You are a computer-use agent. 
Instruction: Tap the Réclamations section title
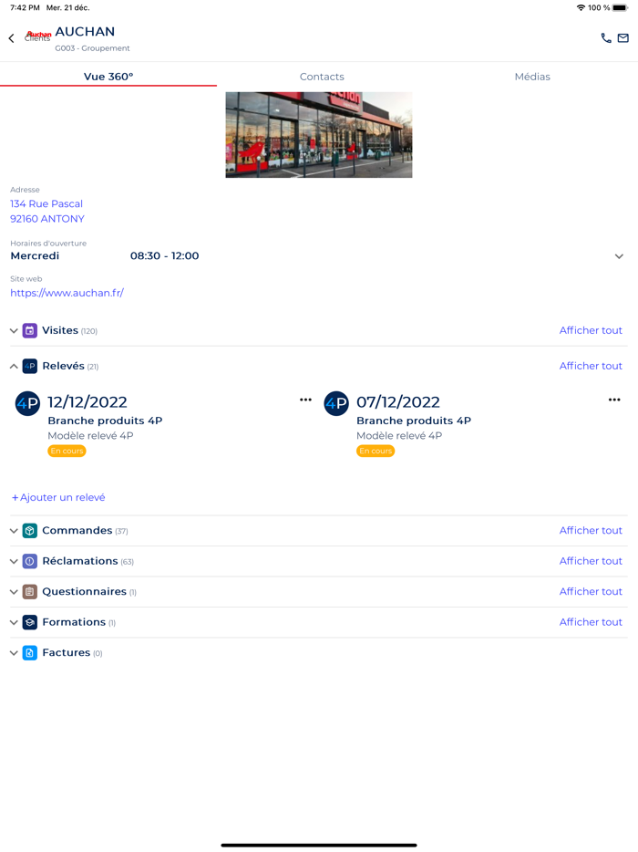(x=80, y=561)
